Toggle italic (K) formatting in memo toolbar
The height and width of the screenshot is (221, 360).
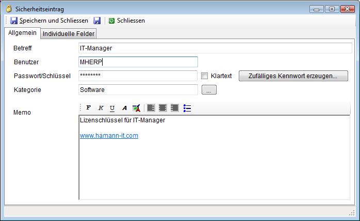pyautogui.click(x=101, y=108)
